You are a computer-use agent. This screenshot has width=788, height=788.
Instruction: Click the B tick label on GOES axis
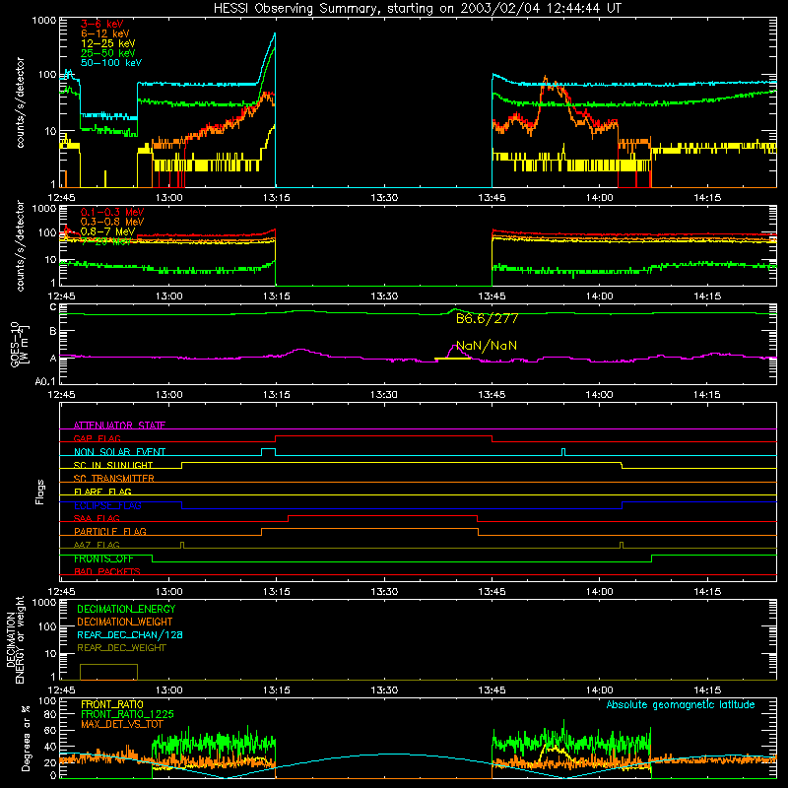[53, 332]
